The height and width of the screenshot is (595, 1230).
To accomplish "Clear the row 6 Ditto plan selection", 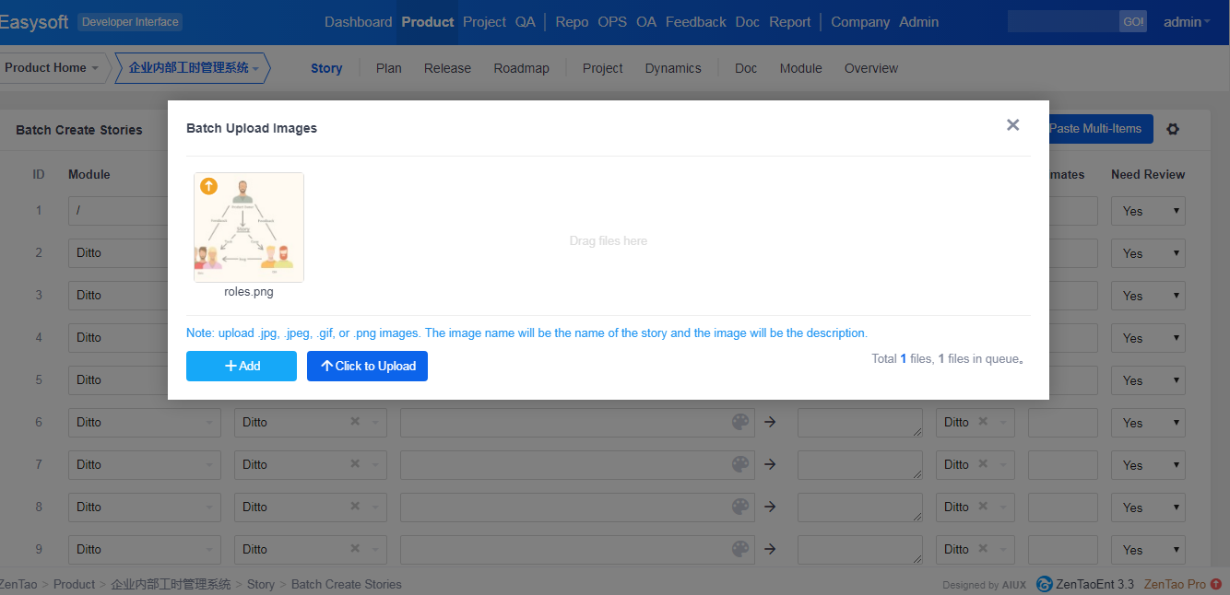I will click(355, 422).
